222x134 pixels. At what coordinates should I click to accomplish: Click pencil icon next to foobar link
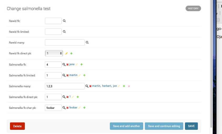tap(79, 108)
